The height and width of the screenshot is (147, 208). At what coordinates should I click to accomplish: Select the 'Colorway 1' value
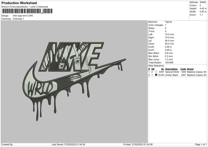point(18,19)
